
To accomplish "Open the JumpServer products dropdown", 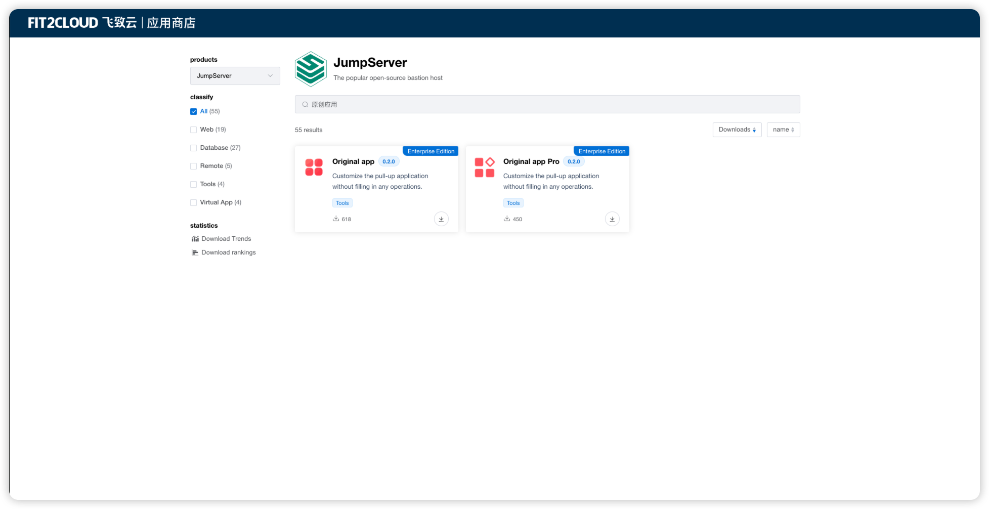I will click(235, 76).
